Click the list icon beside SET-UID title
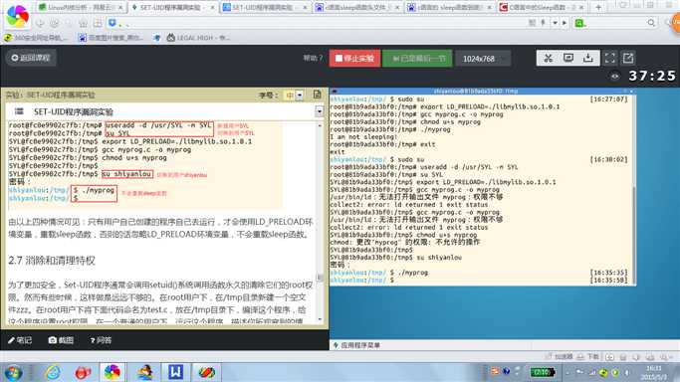This screenshot has width=680, height=382. pyautogui.click(x=19, y=111)
